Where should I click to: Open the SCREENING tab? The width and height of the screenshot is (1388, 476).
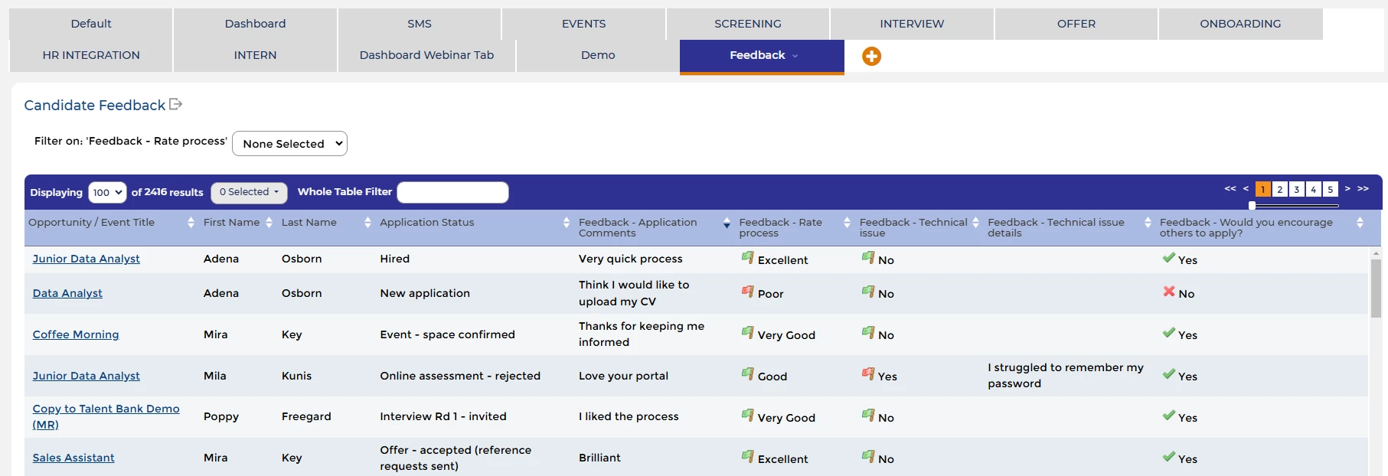748,24
